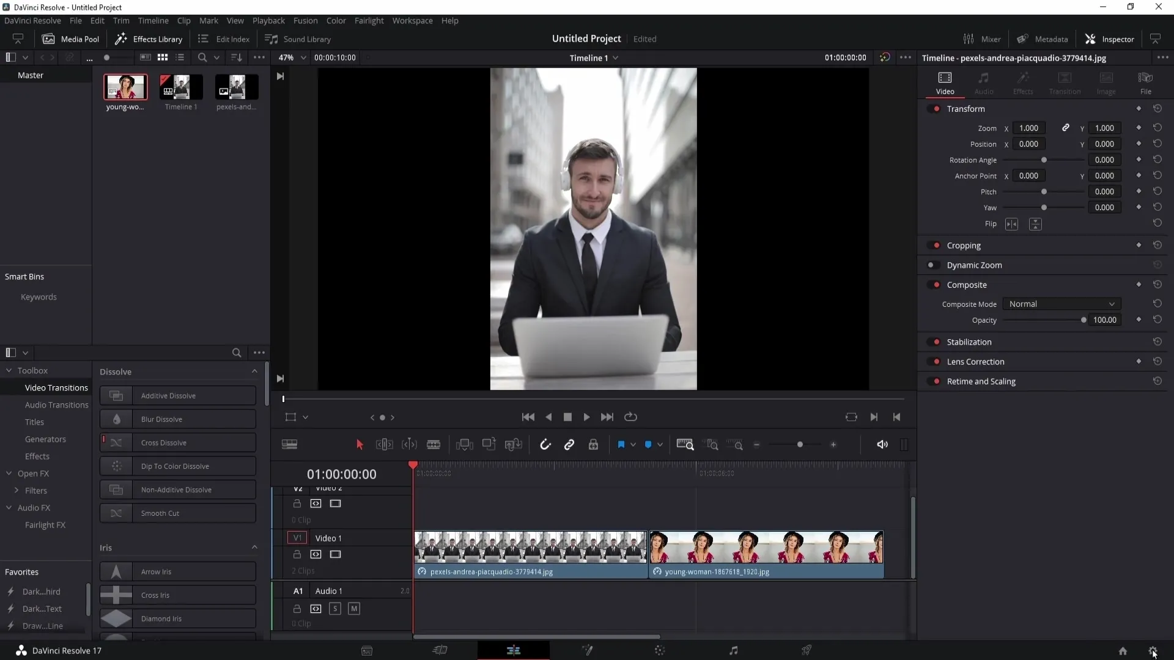The width and height of the screenshot is (1174, 660).
Task: Select the Dynamic Trim mode icon
Action: [409, 444]
